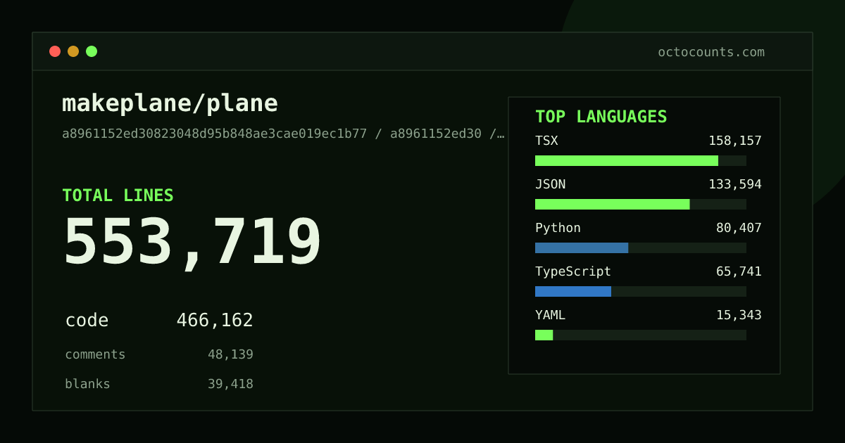The width and height of the screenshot is (845, 443).
Task: Click the TOTAL LINES heading
Action: coord(118,195)
